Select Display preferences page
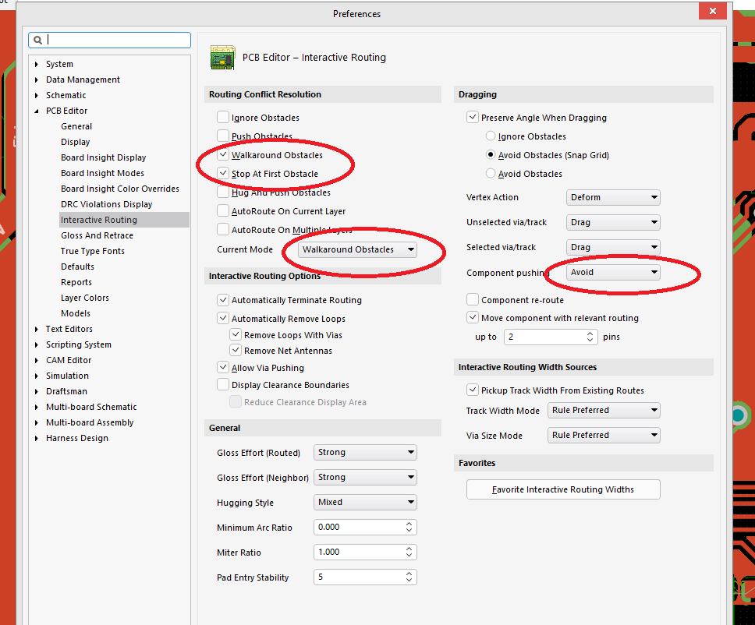 [x=75, y=142]
